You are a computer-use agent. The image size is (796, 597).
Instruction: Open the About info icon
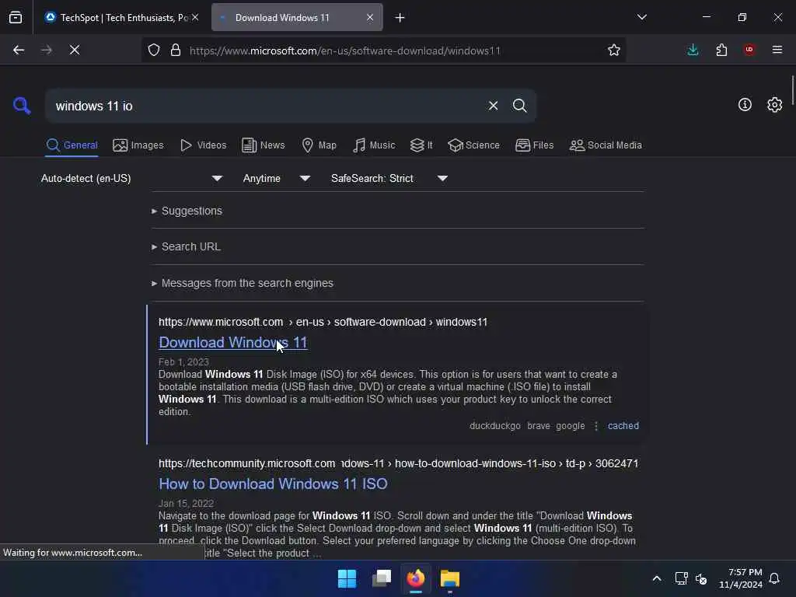coord(745,105)
